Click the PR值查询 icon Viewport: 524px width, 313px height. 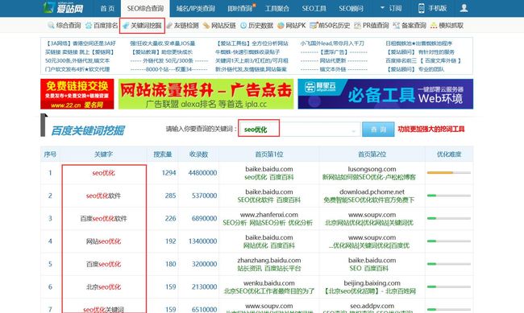tap(358, 26)
